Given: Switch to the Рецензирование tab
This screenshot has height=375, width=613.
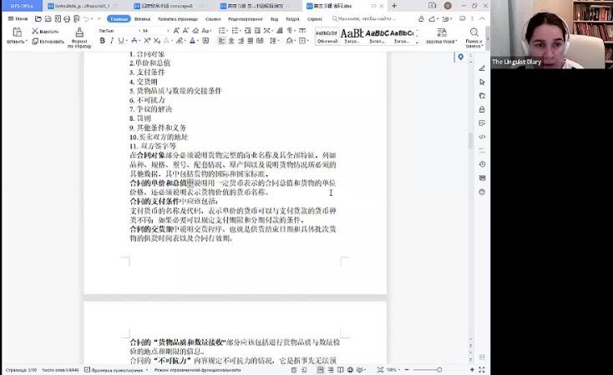Looking at the screenshot, I should pos(246,18).
